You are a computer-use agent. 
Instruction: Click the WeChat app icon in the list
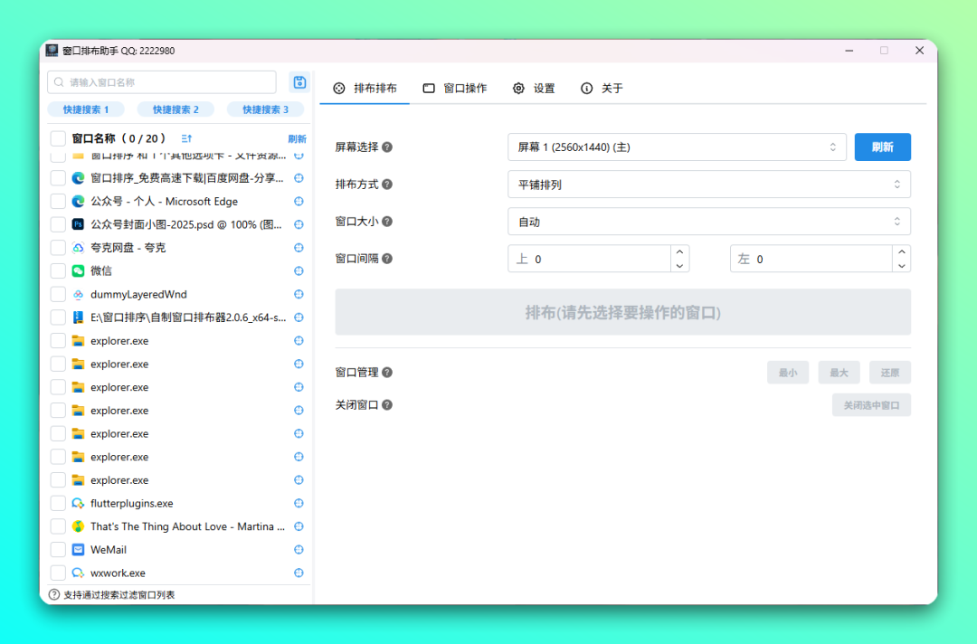click(78, 271)
